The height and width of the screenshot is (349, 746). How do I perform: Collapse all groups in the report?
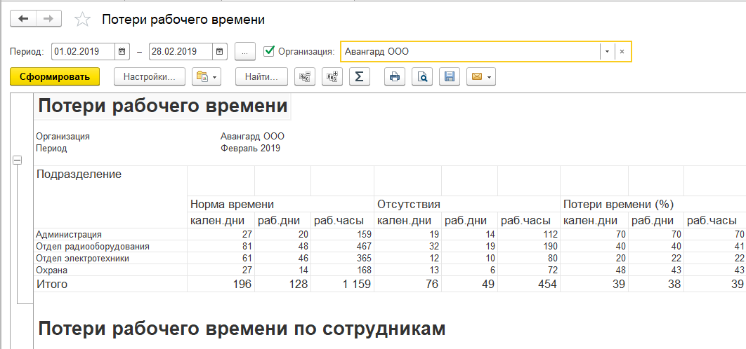(305, 76)
